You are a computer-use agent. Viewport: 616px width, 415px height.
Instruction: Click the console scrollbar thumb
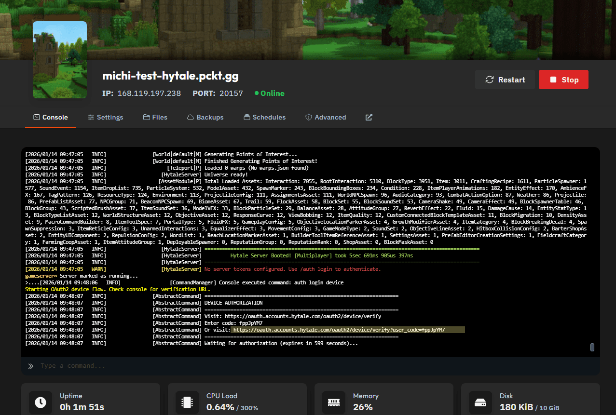(x=592, y=347)
